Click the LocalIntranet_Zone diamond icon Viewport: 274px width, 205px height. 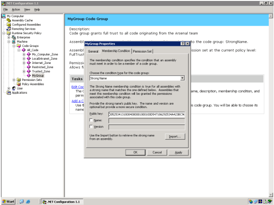[29, 58]
